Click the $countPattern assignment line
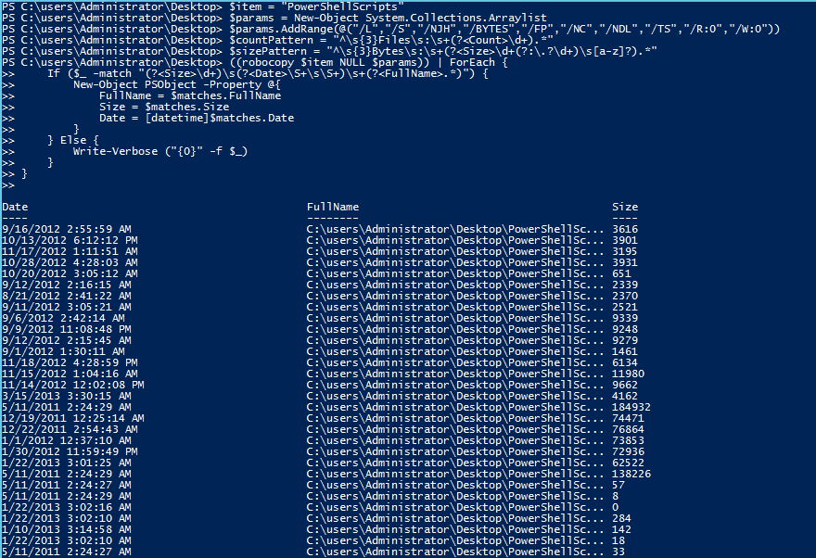Image resolution: width=816 pixels, height=558 pixels. [277, 40]
